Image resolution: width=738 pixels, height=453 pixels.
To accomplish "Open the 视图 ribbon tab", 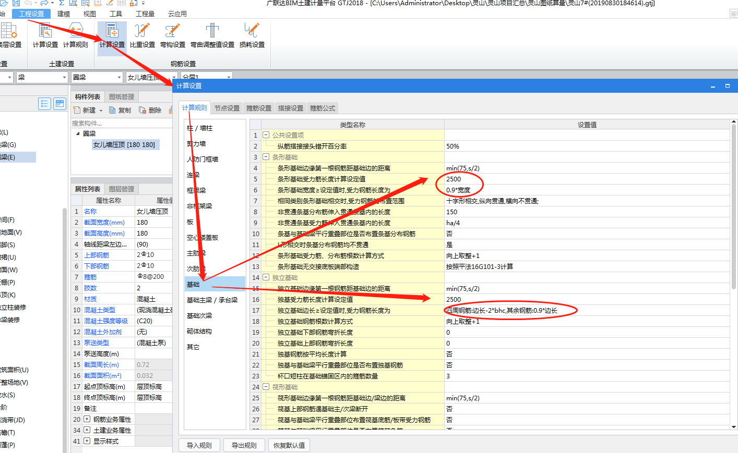I will 90,14.
